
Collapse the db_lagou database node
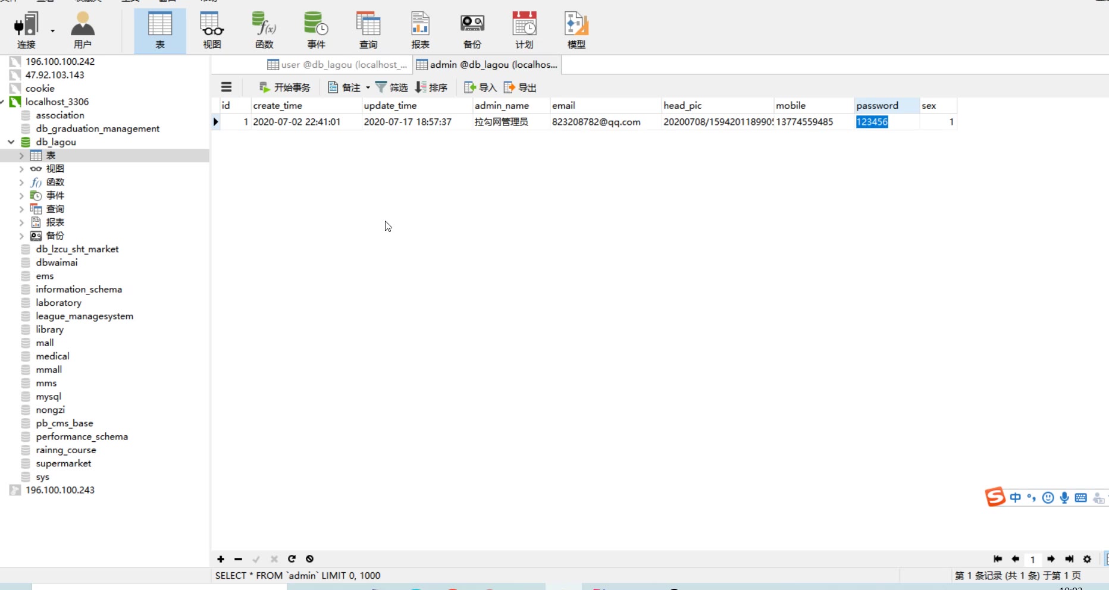[11, 142]
